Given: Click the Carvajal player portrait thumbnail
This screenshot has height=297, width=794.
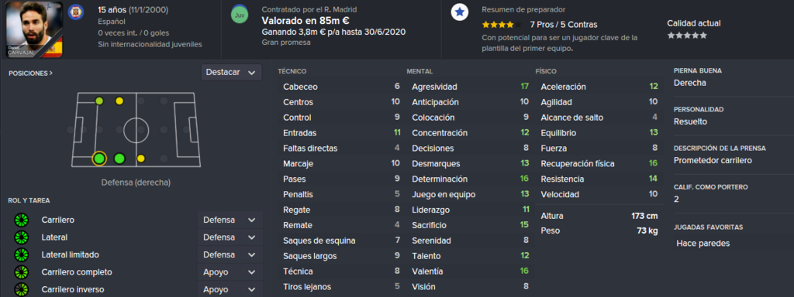Looking at the screenshot, I should coord(34,29).
